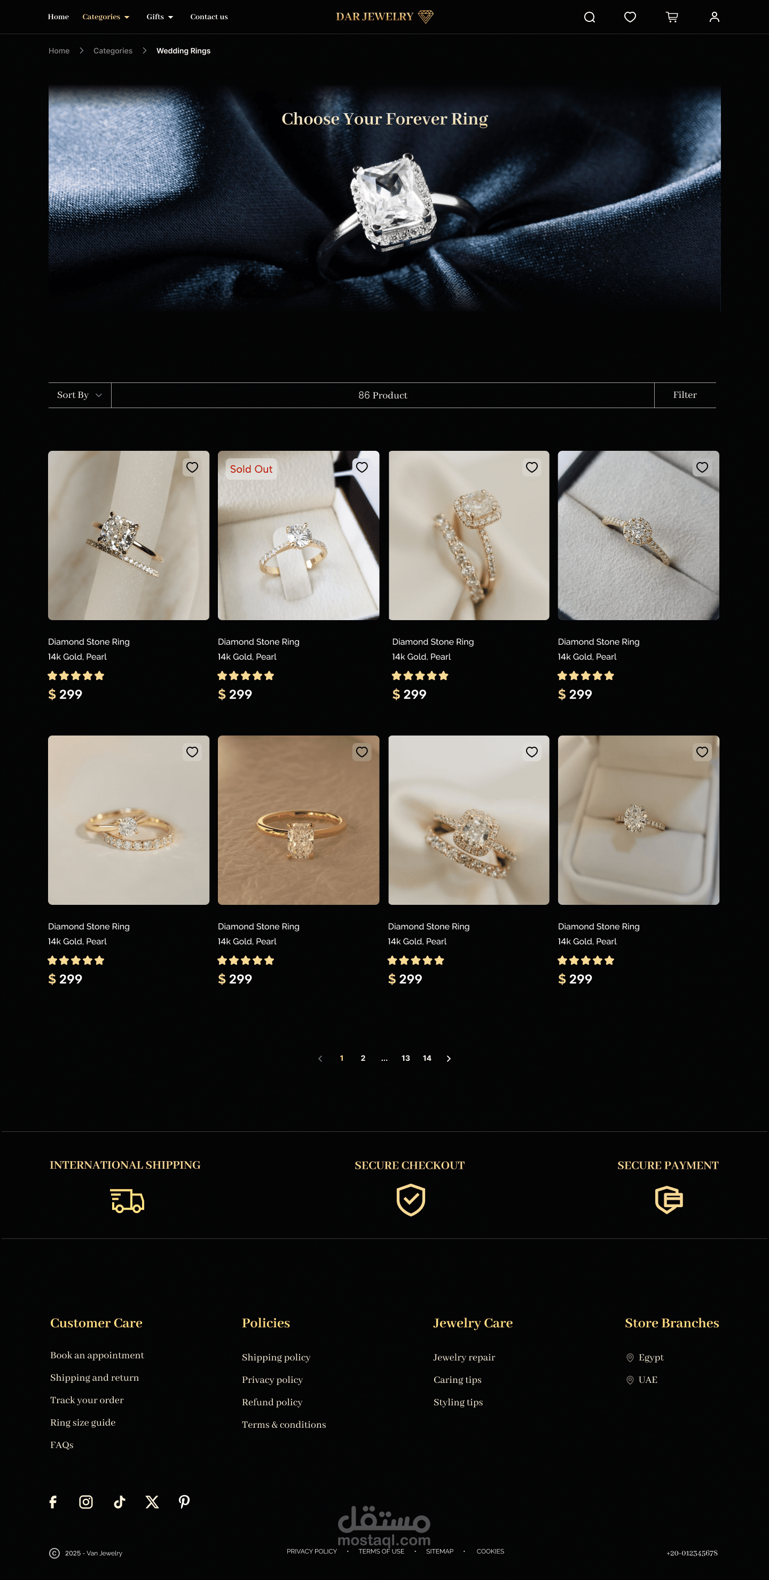This screenshot has width=769, height=1580.
Task: Expand the Categories menu in navigation
Action: tap(106, 17)
